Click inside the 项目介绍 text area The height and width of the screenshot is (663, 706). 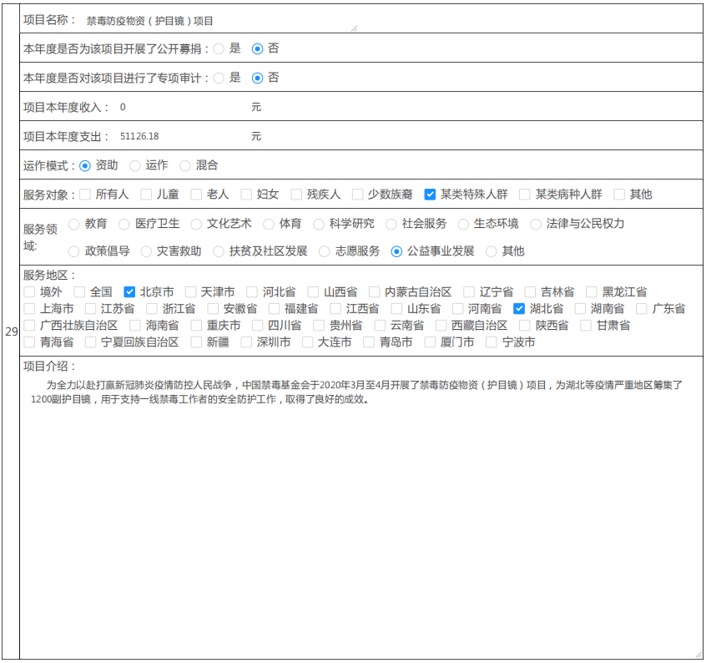[x=359, y=518]
